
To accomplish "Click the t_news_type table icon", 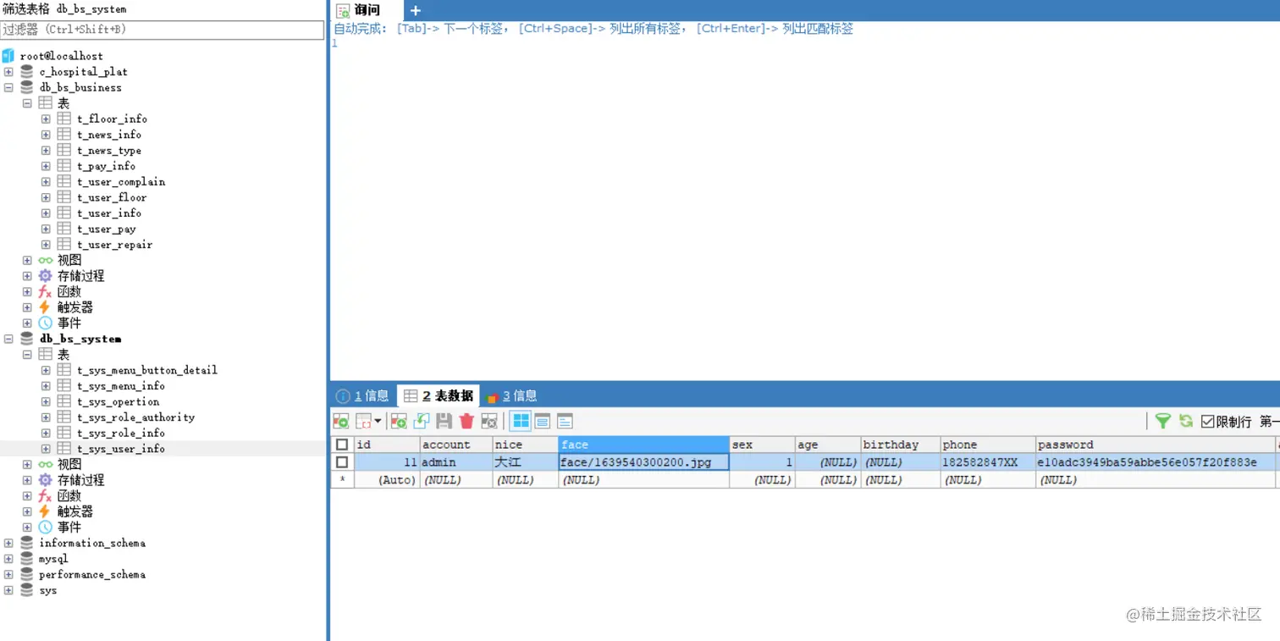I will coord(64,150).
